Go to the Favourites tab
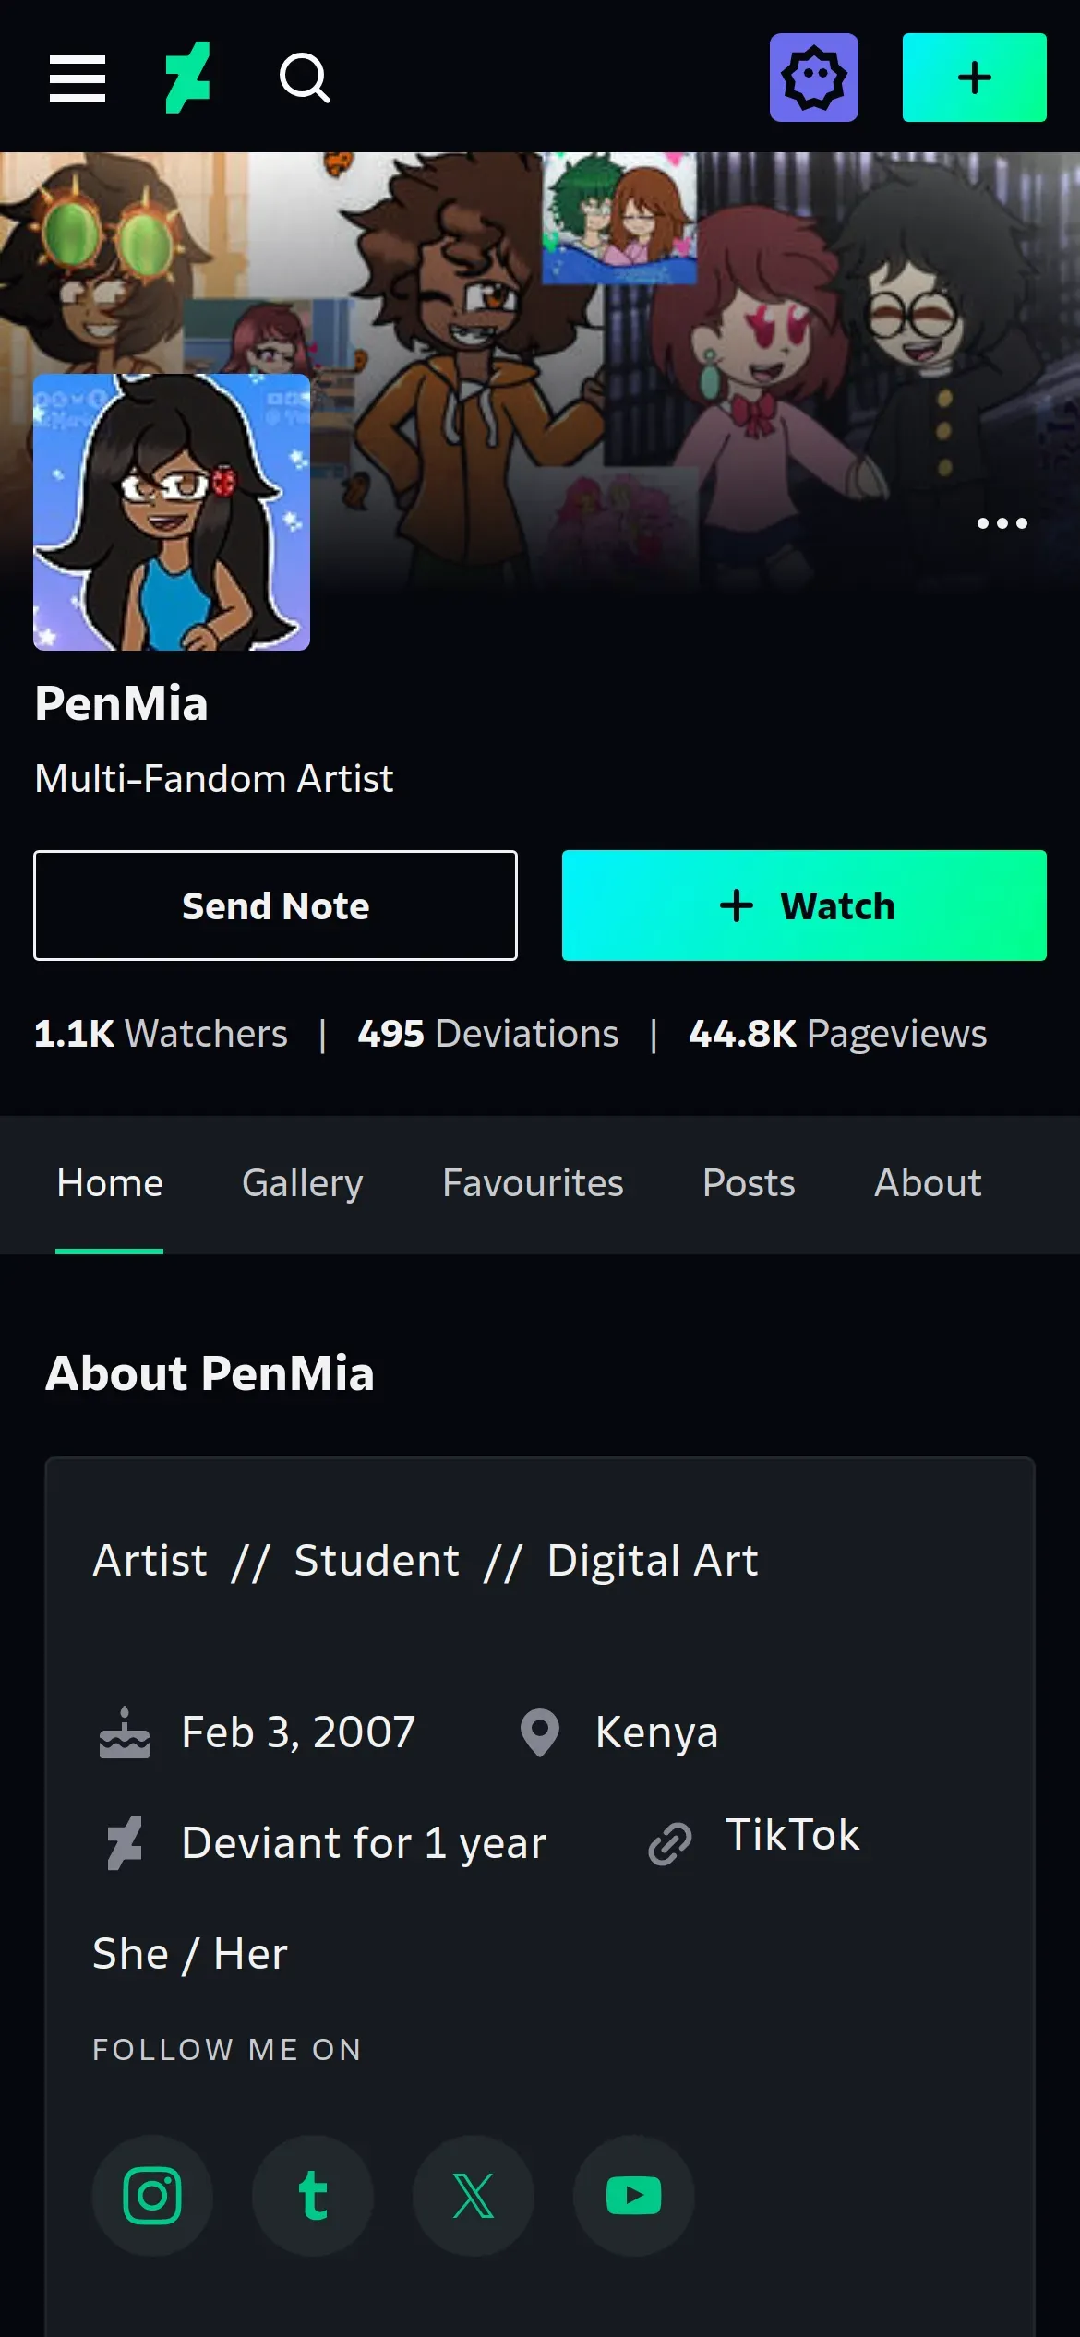This screenshot has width=1080, height=2337. click(533, 1183)
